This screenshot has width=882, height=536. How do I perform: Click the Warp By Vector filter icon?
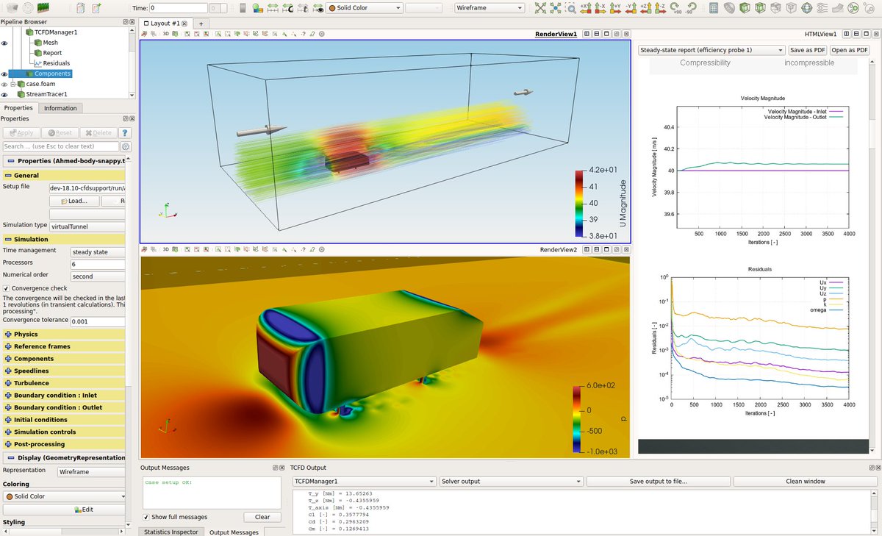(837, 8)
